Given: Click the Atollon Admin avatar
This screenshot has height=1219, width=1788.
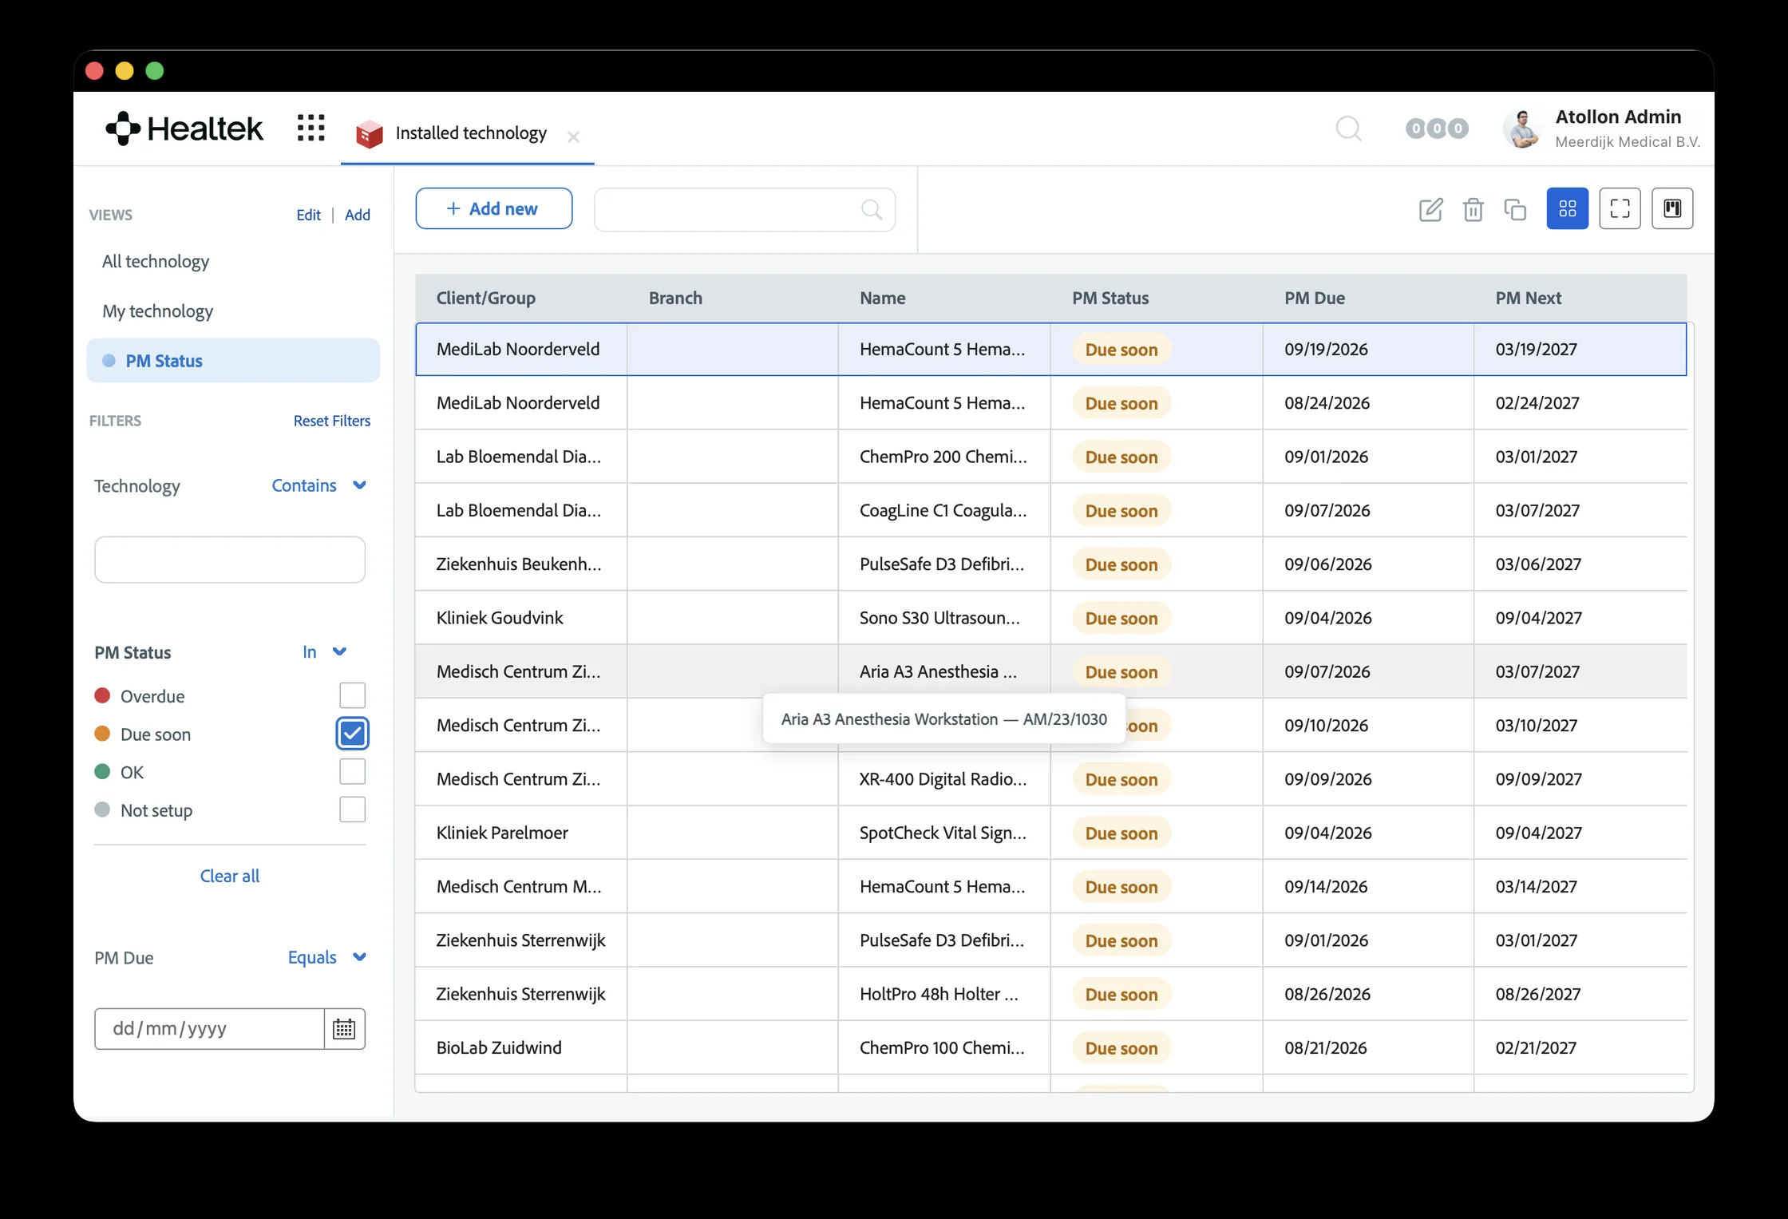Looking at the screenshot, I should coord(1522,129).
